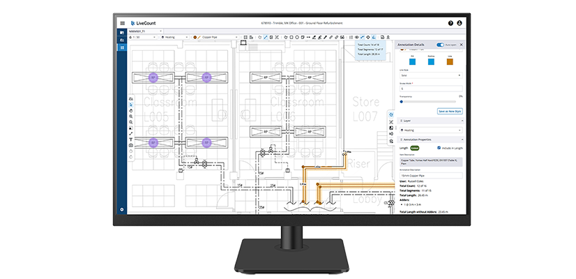Click the crosshair target toolbar icon
Screen dimensions: 576x279
368,37
